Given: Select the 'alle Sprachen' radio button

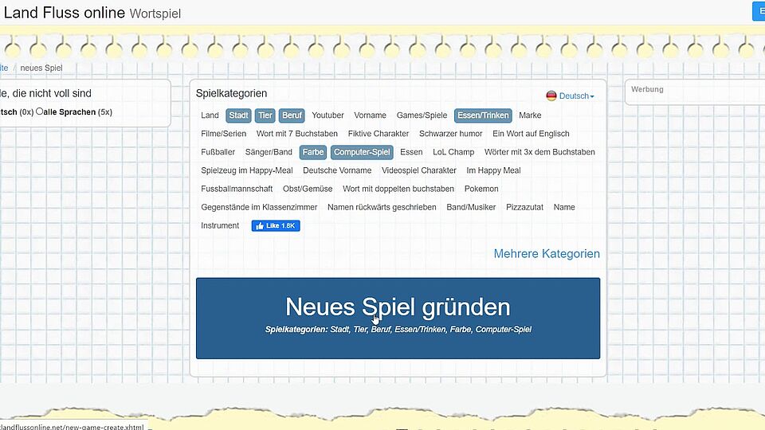Looking at the screenshot, I should (40, 111).
